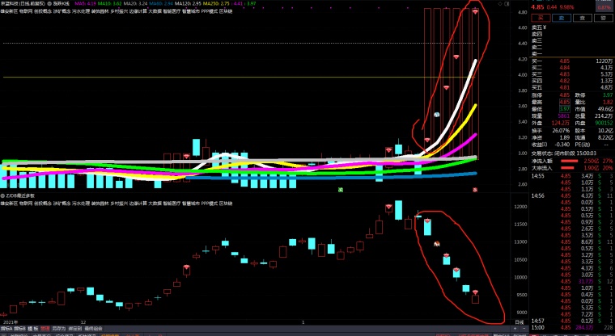Click the 0.87% index box at top right
Viewport: 615px width, 336px height.
[604, 6]
